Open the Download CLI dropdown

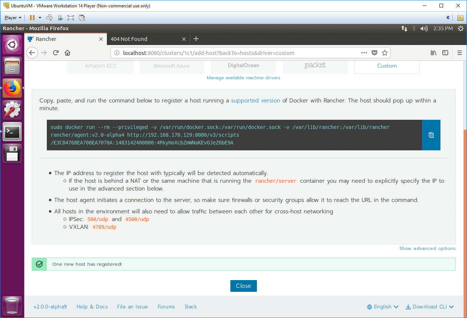[x=430, y=307]
